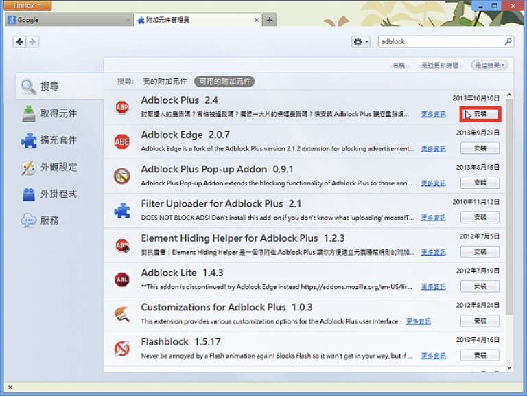Click the date 2013年10月10日
This screenshot has width=527, height=397.
(476, 98)
